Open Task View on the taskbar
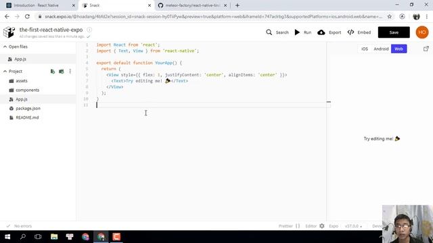The height and width of the screenshot is (243, 433). (x=38, y=237)
